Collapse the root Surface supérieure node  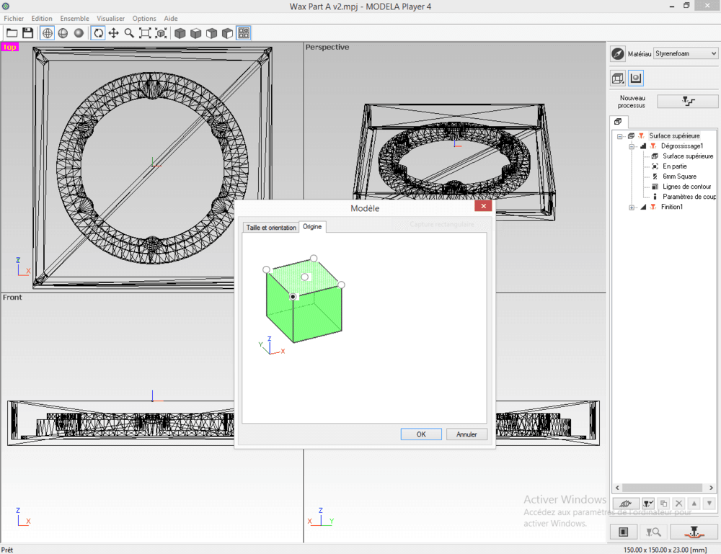pyautogui.click(x=620, y=136)
